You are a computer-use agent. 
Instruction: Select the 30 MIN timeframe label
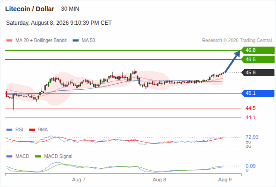click(x=70, y=9)
